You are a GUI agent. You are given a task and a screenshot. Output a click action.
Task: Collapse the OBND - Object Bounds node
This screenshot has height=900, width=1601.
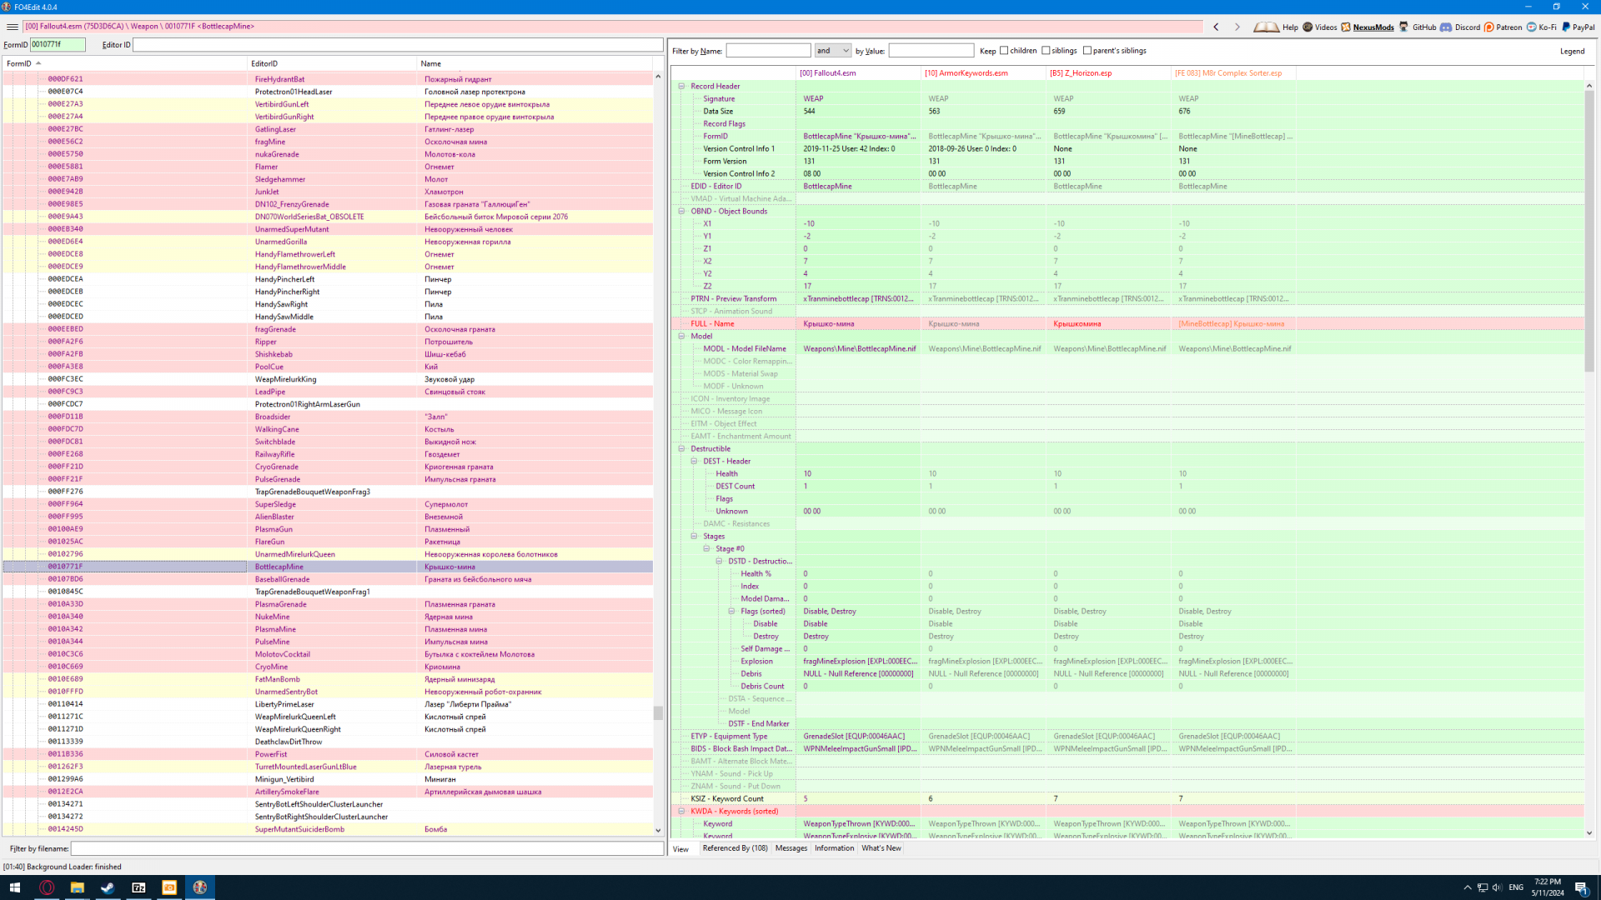coord(681,212)
